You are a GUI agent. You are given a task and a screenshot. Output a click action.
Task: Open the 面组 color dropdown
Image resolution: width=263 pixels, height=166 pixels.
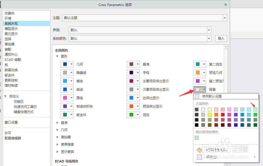[67, 98]
